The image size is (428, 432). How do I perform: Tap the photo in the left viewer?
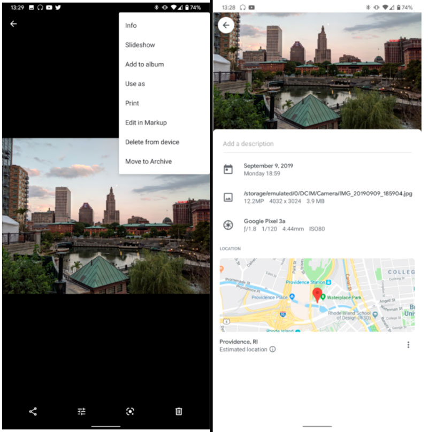(x=106, y=215)
